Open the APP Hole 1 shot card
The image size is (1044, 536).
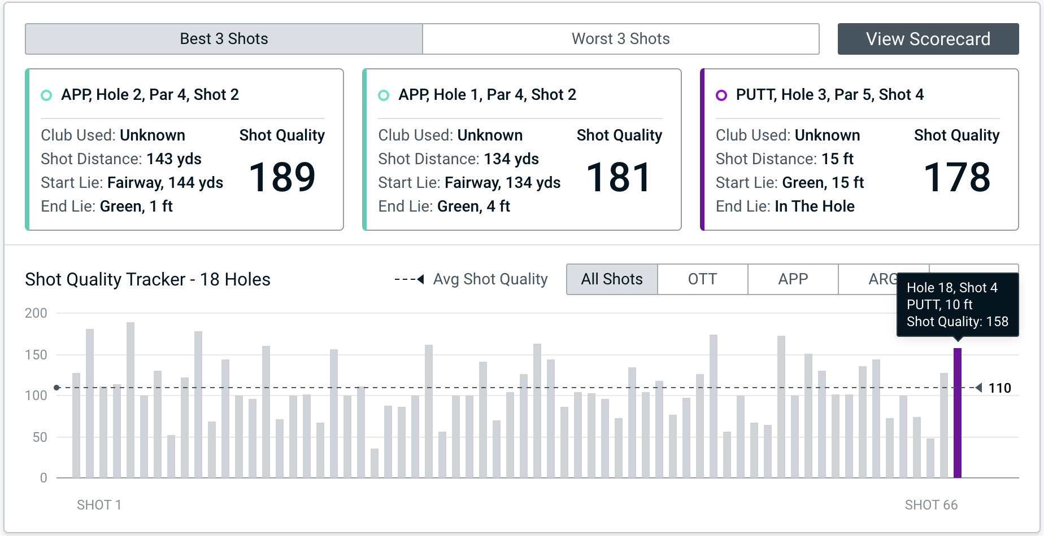(x=522, y=150)
